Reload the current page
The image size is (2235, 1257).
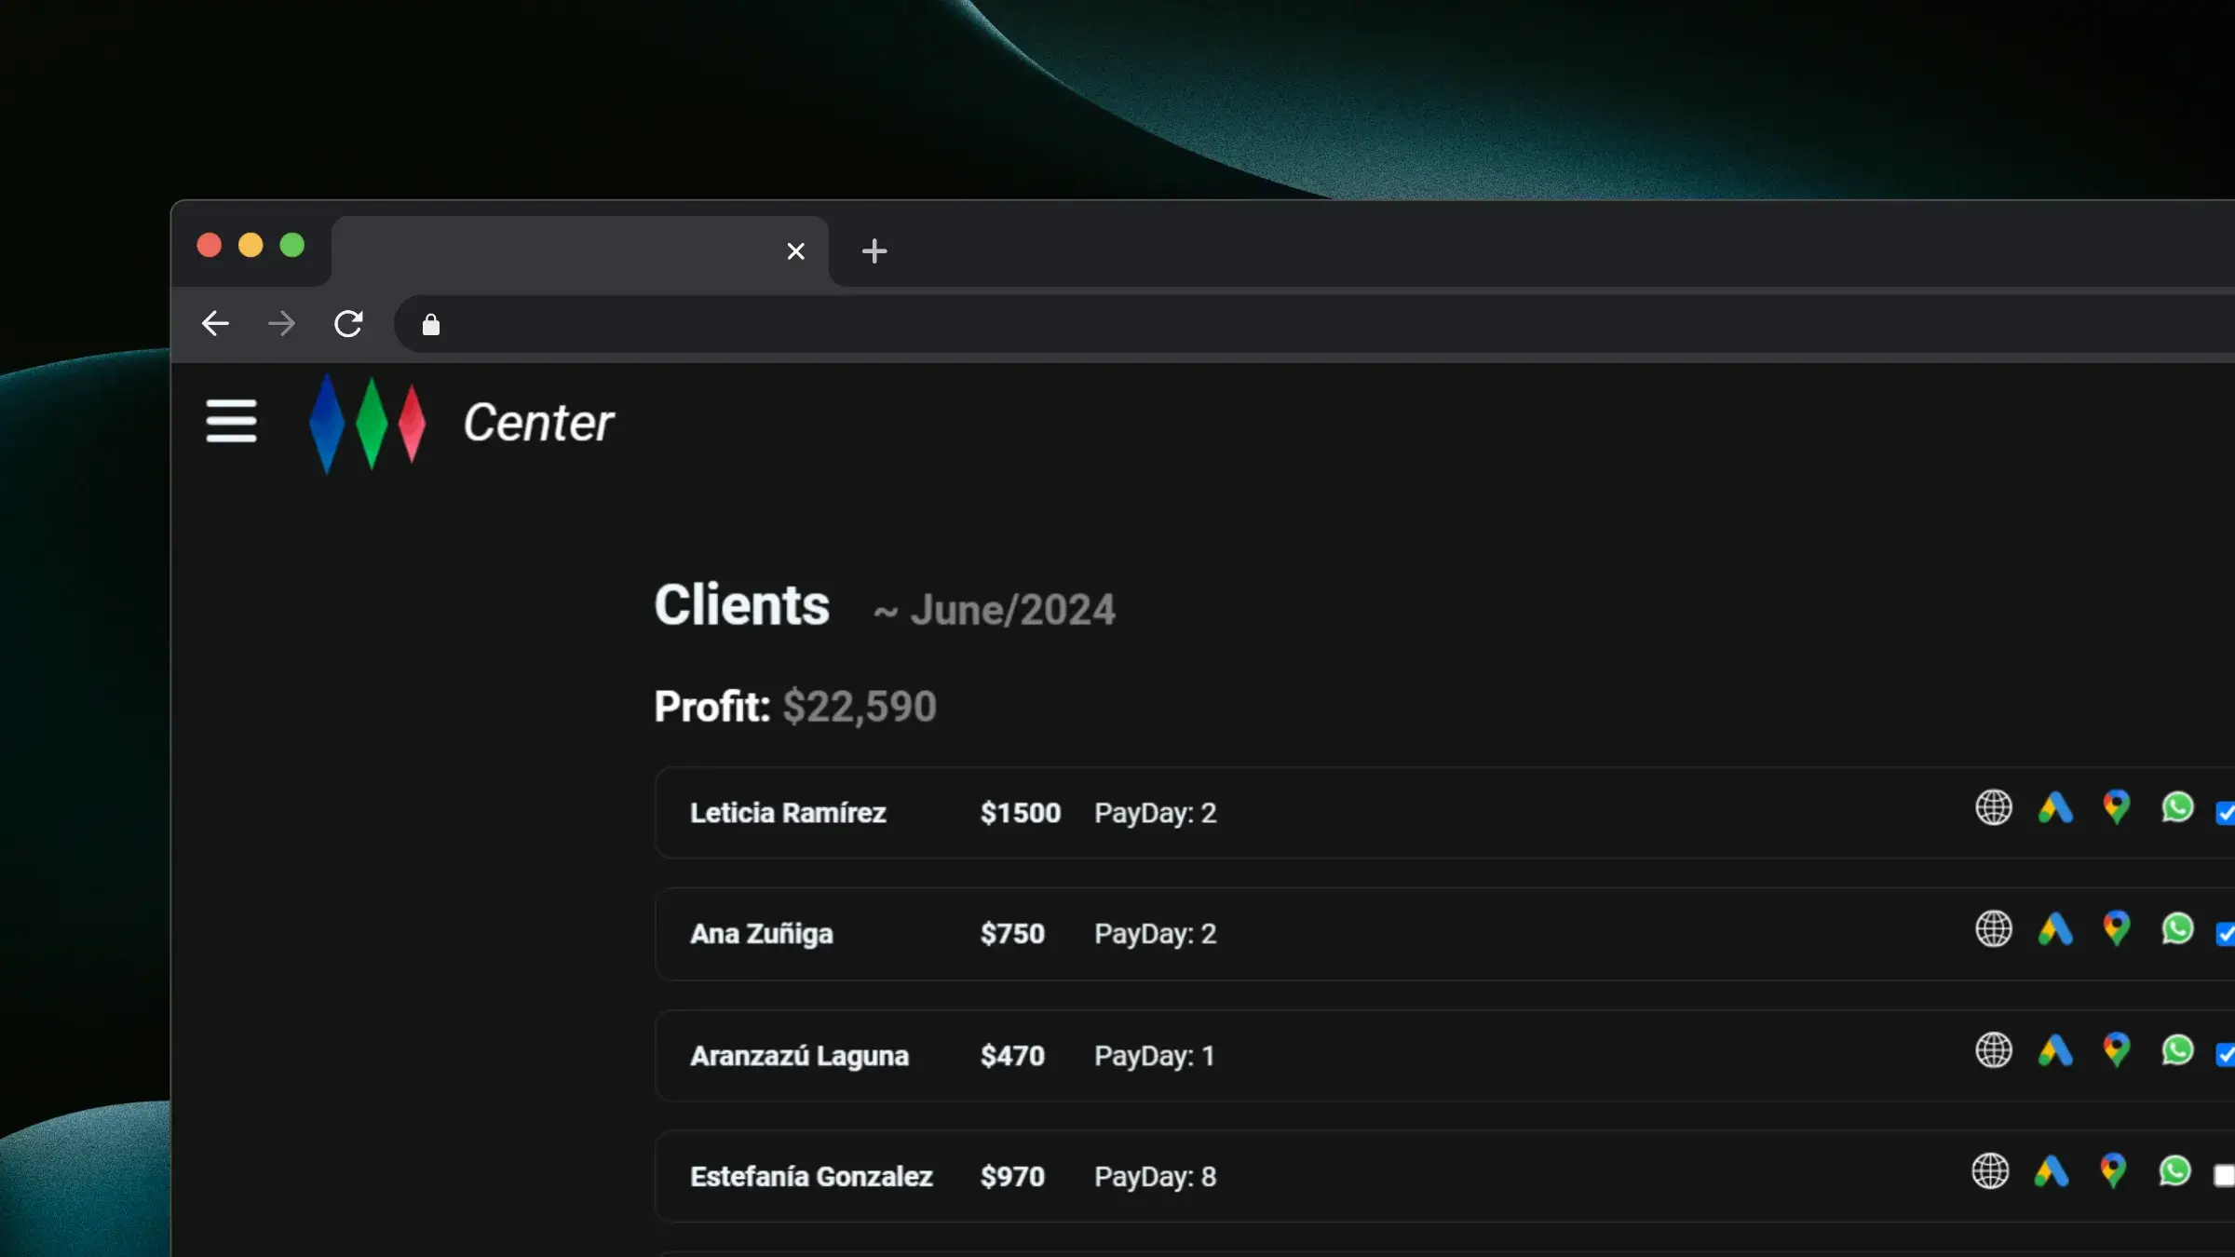(348, 324)
